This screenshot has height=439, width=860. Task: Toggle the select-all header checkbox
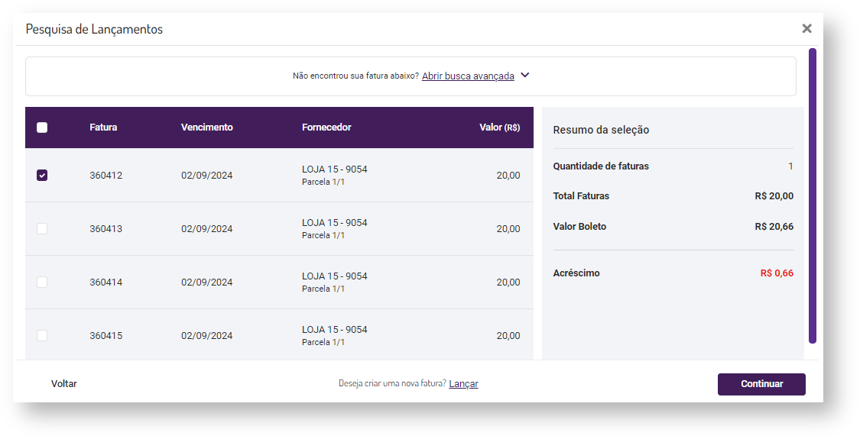42,128
